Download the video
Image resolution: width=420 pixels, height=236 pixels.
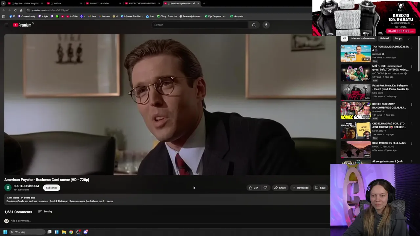point(300,188)
